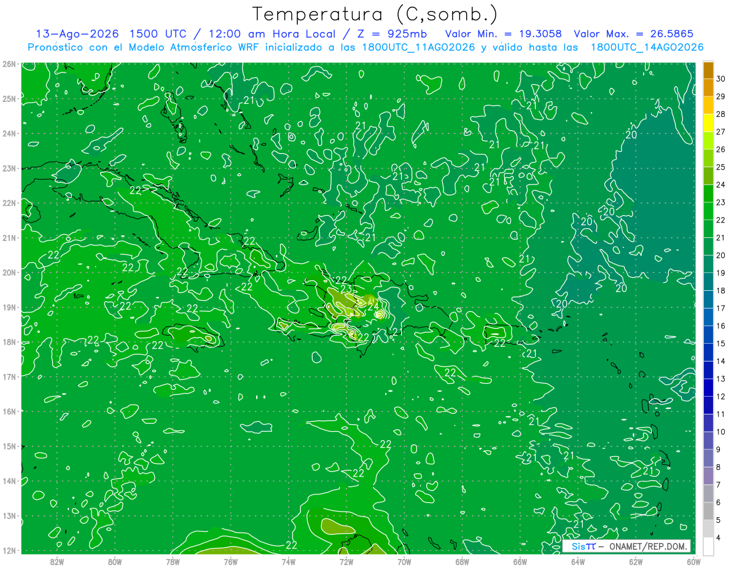
Task: Click the longitude label "82W"
Action: (x=57, y=561)
